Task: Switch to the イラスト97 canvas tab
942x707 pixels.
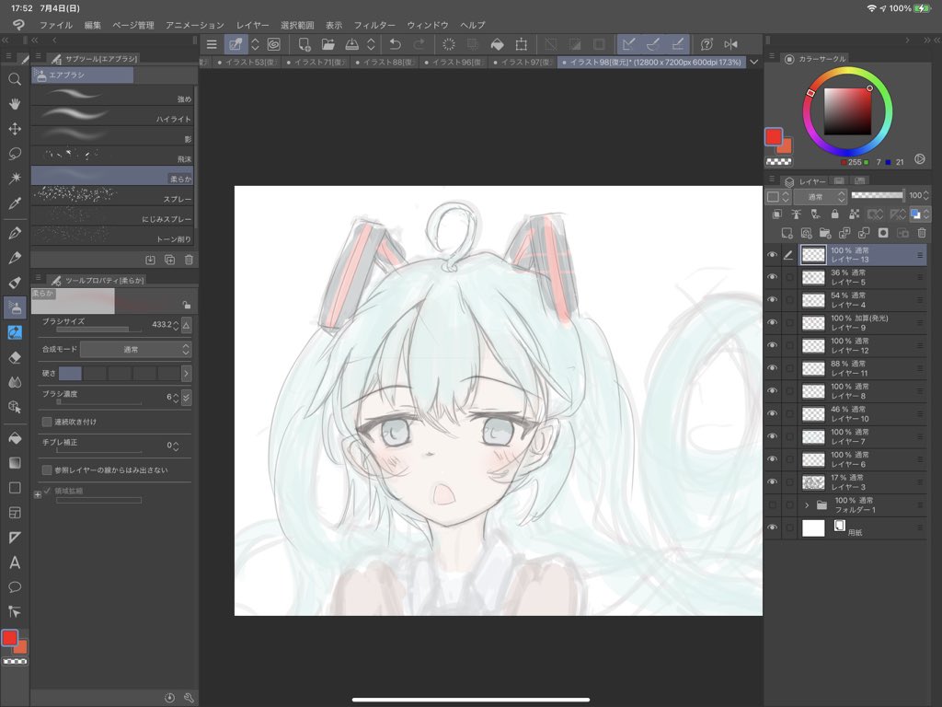Action: point(523,62)
